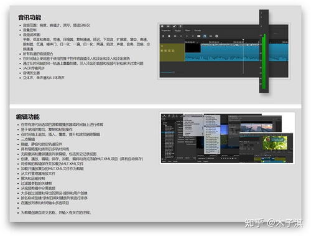Click the timeline ripple-delete minus icon
The image size is (311, 236).
pyautogui.click(x=175, y=36)
